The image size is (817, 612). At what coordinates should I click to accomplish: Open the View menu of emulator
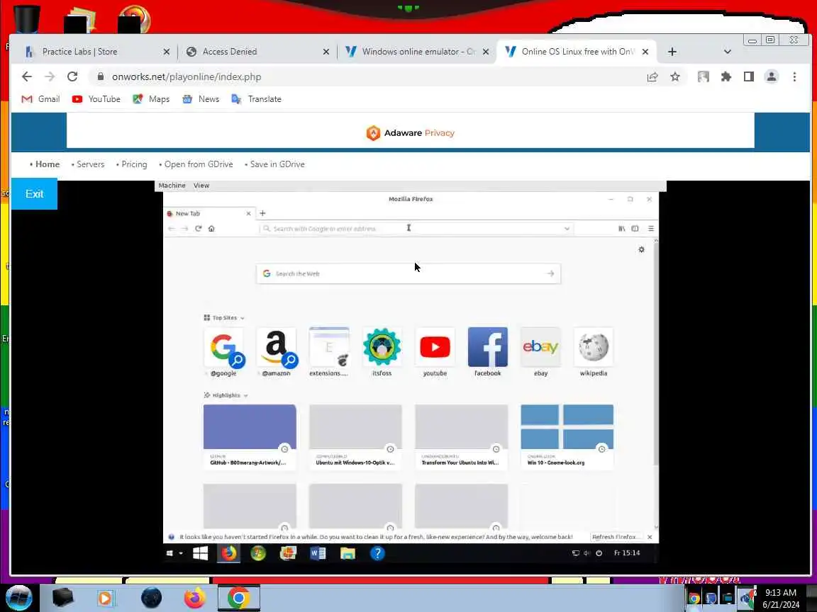[201, 186]
